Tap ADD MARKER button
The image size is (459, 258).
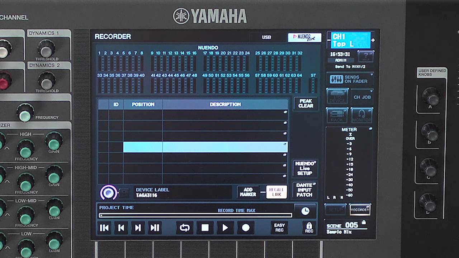(x=248, y=192)
